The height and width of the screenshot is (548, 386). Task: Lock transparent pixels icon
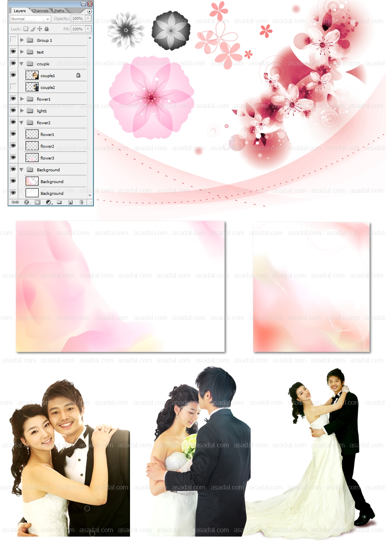(26, 29)
